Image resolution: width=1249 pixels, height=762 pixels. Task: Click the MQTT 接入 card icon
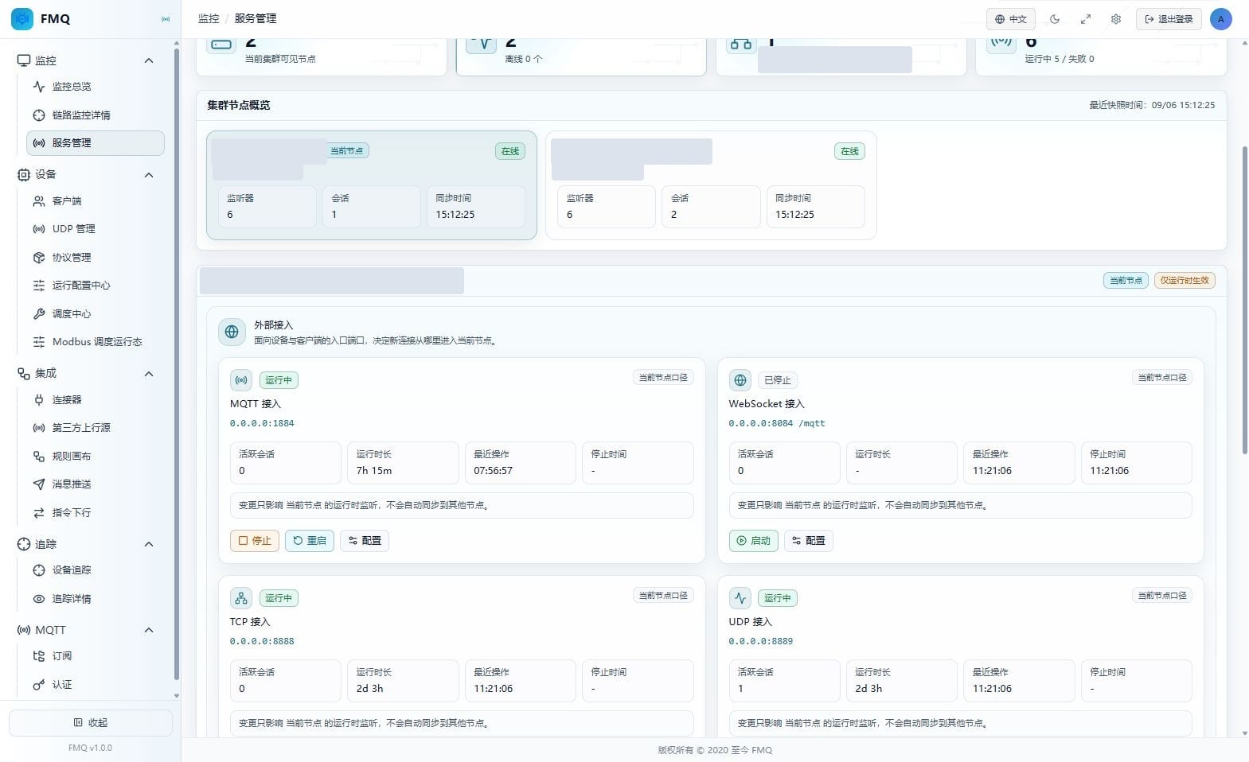(241, 380)
